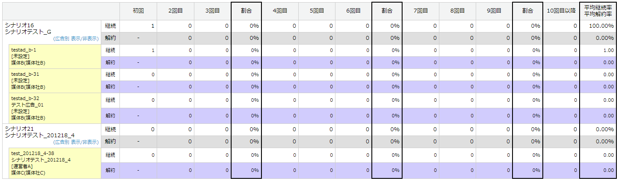
Task: Click the 9回目 column header
Action: tap(494, 11)
